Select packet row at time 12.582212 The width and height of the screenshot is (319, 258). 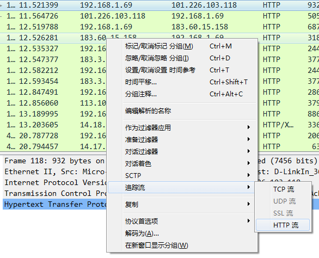(x=53, y=70)
